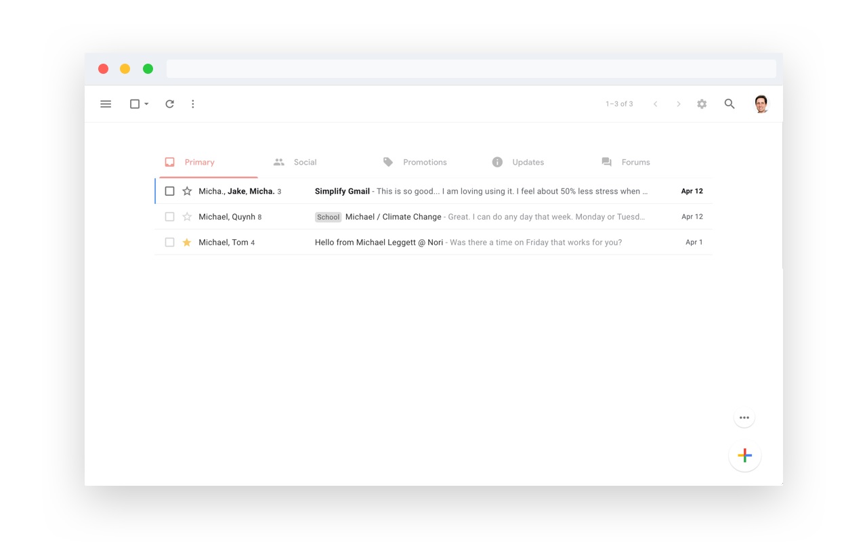Select the Simplify Gmail email checkbox
This screenshot has height=542, width=867.
click(169, 191)
